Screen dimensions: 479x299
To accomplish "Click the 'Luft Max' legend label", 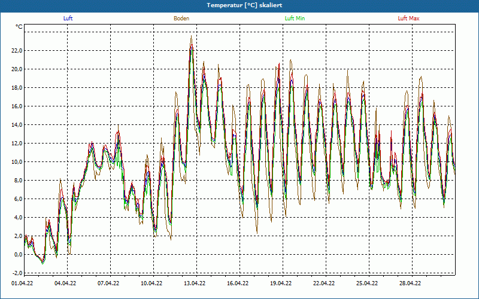I will pos(408,19).
